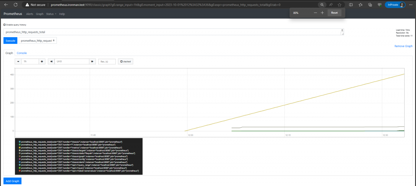Viewport: 416px width, 186px height.
Task: Decrease zoom with the minus button
Action: tap(315, 13)
